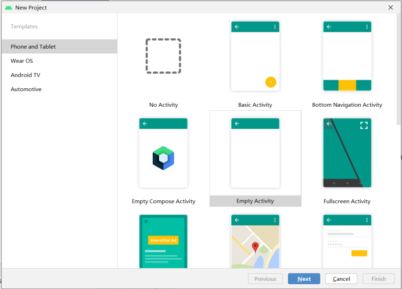The image size is (402, 289).
Task: Select the Empty Compose Activity template preview
Action: click(163, 153)
